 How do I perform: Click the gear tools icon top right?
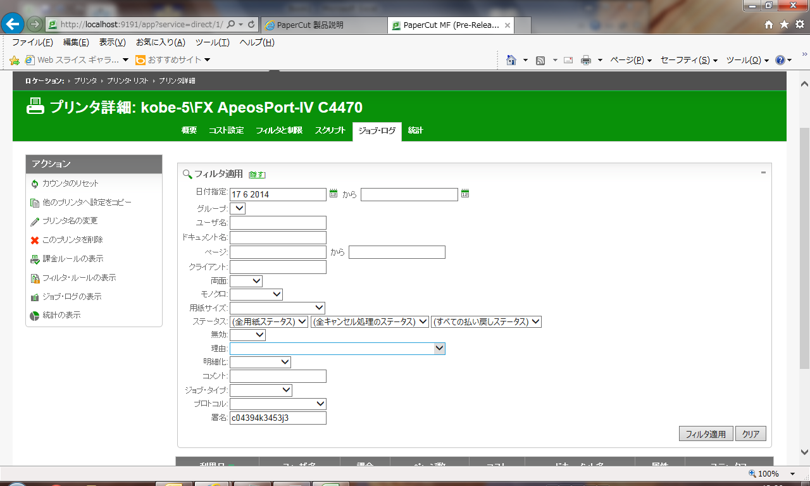799,24
